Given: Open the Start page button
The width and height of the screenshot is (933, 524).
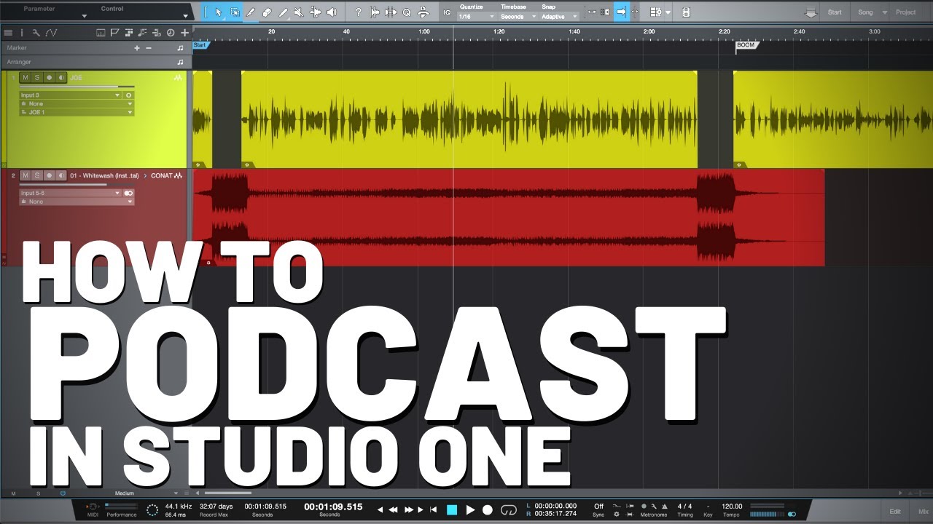Looking at the screenshot, I should pos(835,12).
